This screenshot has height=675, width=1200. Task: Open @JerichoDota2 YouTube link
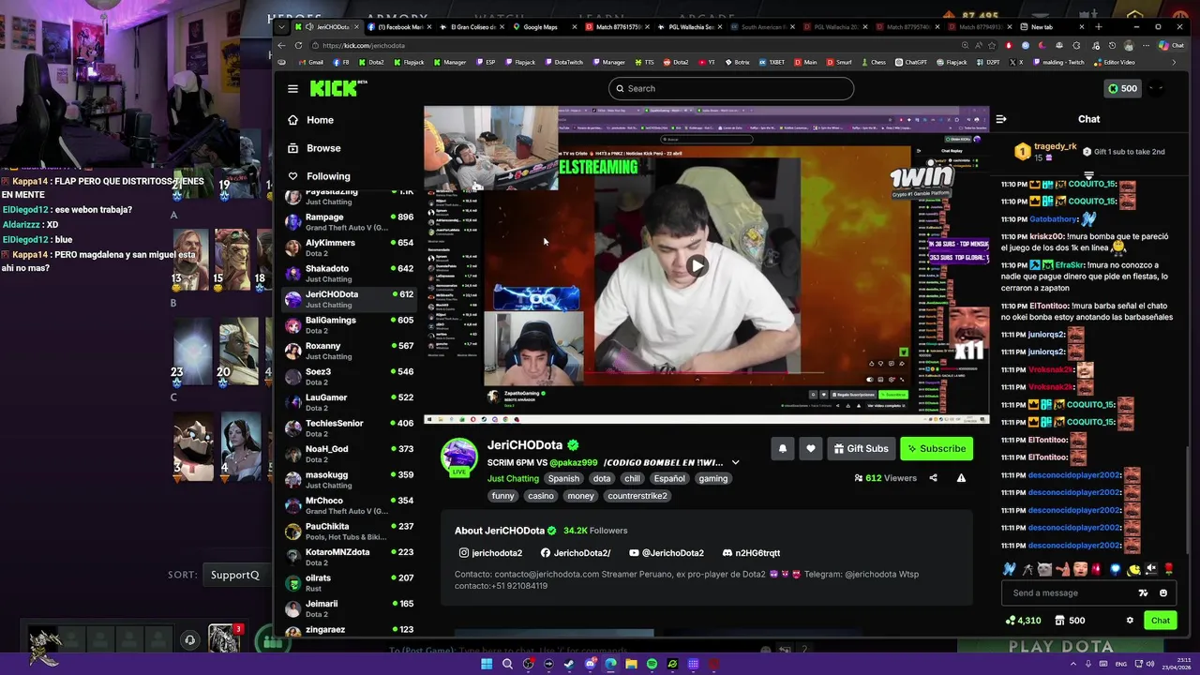[x=667, y=553]
